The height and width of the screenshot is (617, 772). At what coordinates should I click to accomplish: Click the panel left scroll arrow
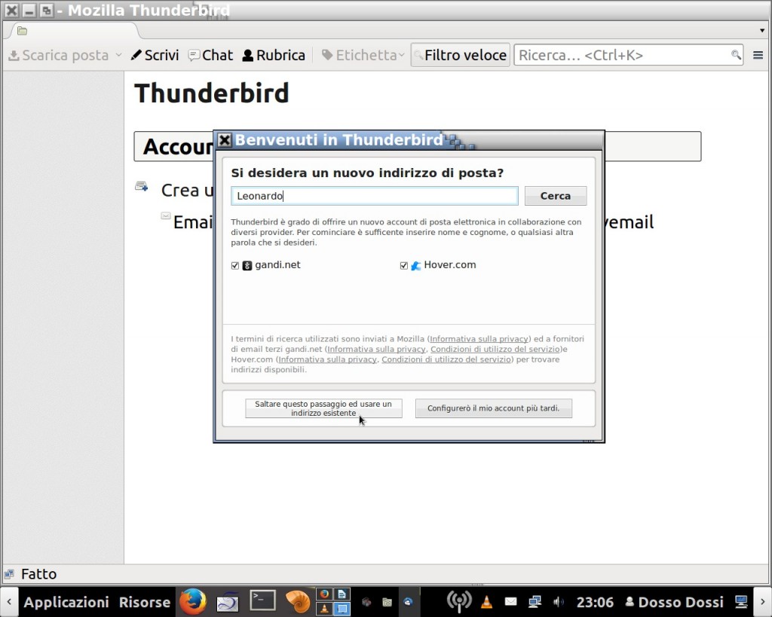pyautogui.click(x=9, y=601)
